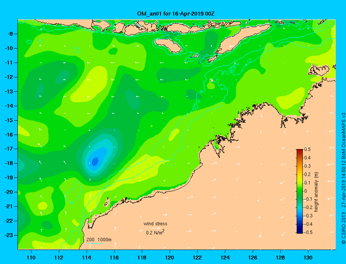Click latitude label -18 on y-axis

8,163
